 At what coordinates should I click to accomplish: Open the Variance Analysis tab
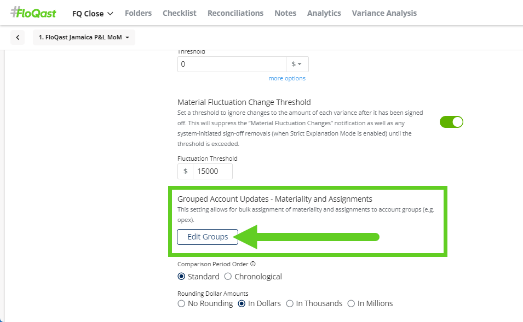pos(384,13)
